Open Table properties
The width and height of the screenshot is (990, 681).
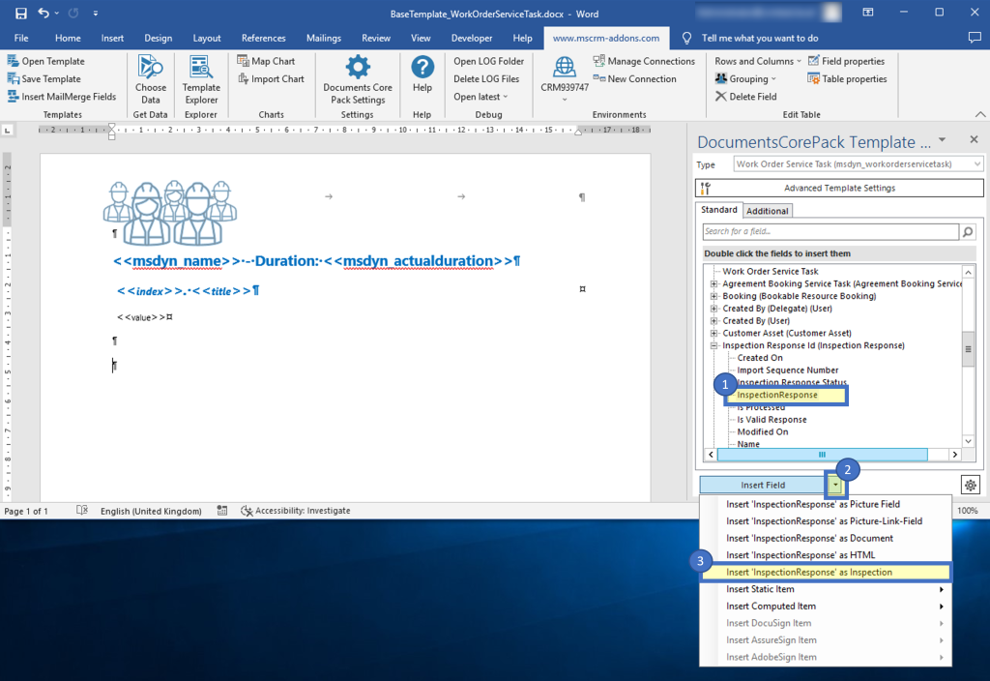(x=847, y=79)
